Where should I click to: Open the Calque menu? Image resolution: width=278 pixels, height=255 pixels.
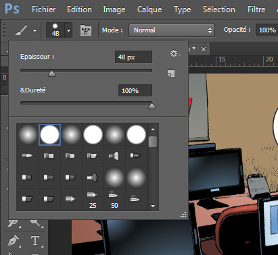click(x=149, y=9)
